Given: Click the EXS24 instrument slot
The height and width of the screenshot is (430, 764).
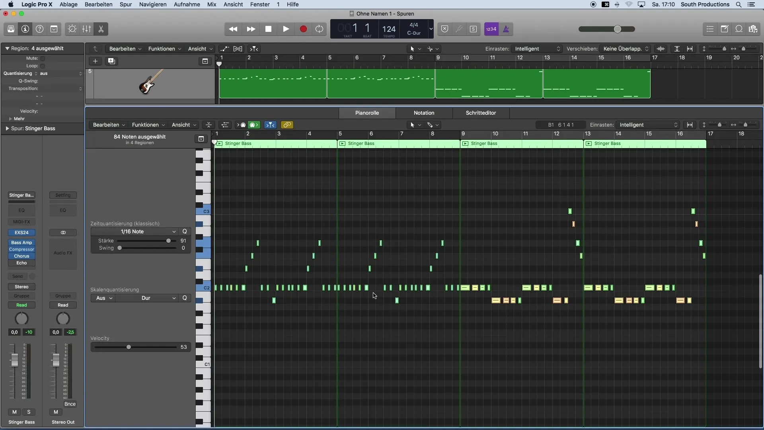Looking at the screenshot, I should pyautogui.click(x=21, y=233).
